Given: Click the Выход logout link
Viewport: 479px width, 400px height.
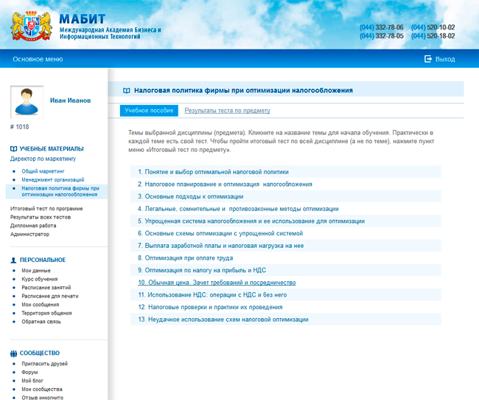Looking at the screenshot, I should 445,58.
